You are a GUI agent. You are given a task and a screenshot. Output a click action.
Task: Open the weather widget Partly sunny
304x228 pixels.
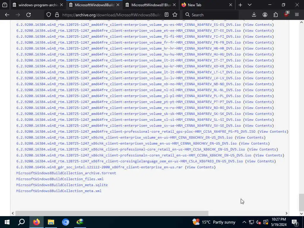tap(214, 222)
